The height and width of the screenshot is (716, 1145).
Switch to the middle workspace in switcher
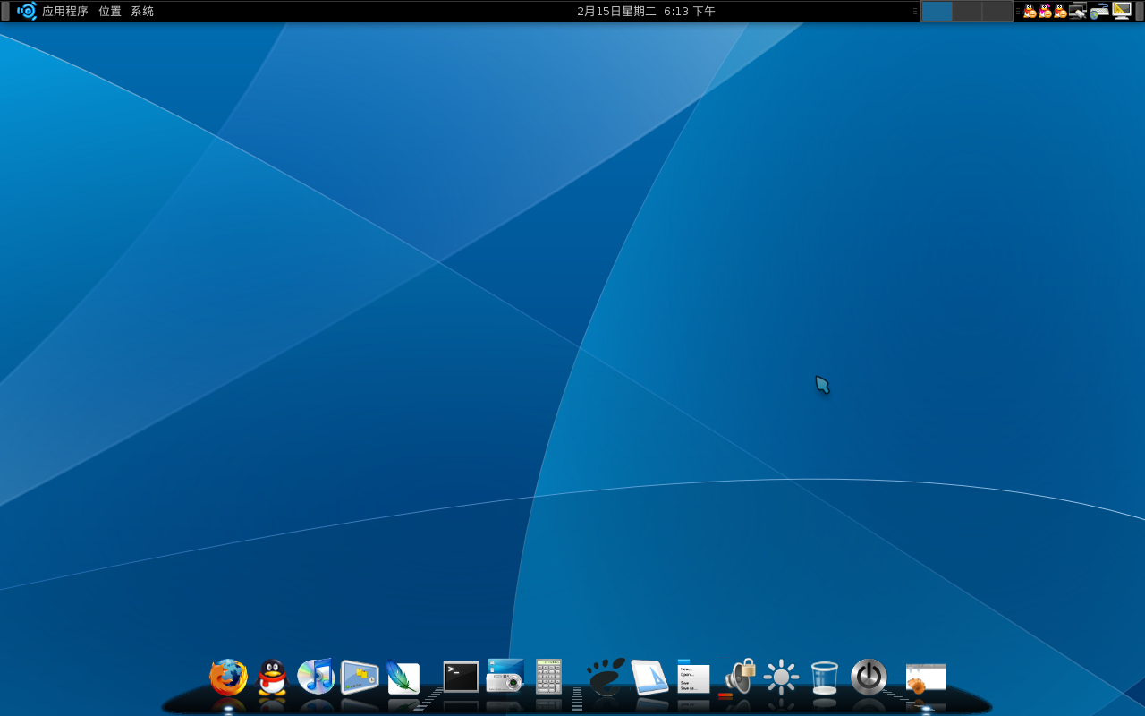pos(967,12)
